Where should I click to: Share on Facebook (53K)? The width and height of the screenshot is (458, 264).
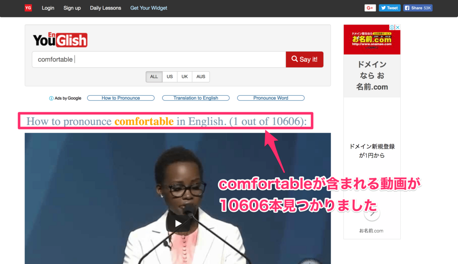[x=418, y=8]
